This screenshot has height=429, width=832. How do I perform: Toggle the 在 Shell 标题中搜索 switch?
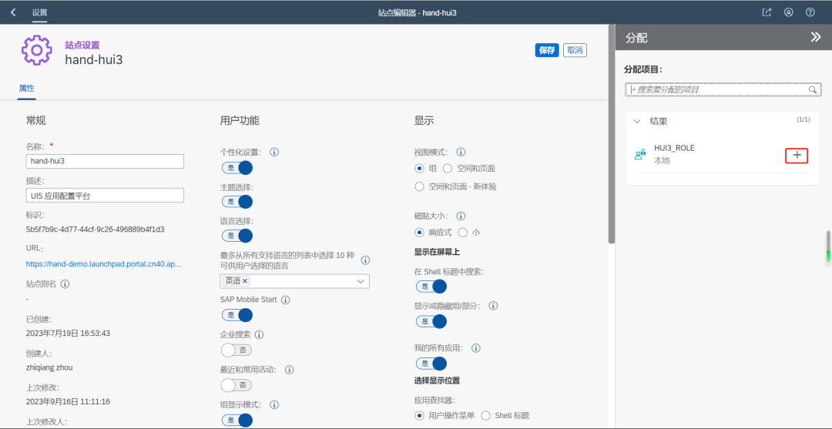point(431,287)
